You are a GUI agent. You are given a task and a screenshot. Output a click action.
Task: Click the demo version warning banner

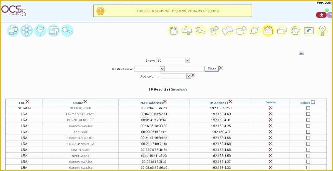pyautogui.click(x=172, y=11)
